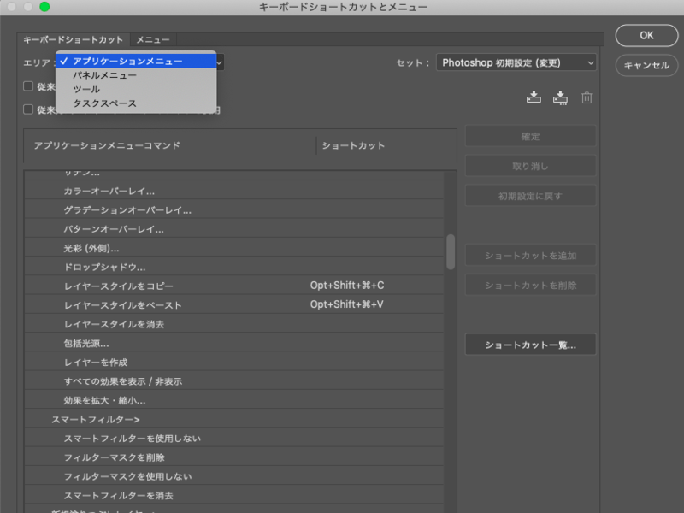684x513 pixels.
Task: Click the green maximize window button
Action: click(x=44, y=7)
